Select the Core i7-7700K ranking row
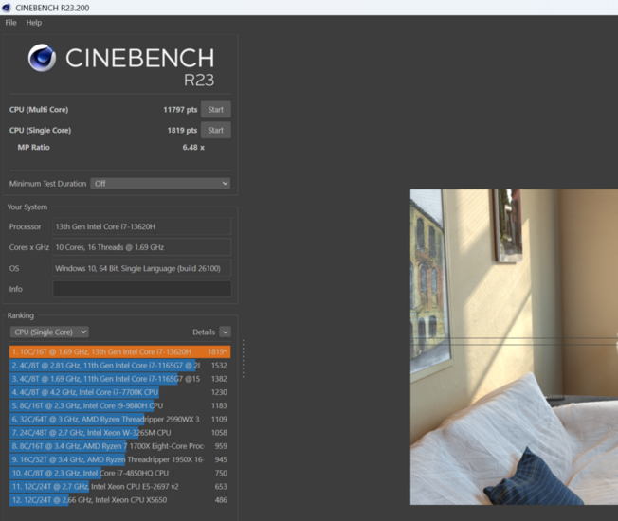This screenshot has height=521, width=618. (118, 392)
